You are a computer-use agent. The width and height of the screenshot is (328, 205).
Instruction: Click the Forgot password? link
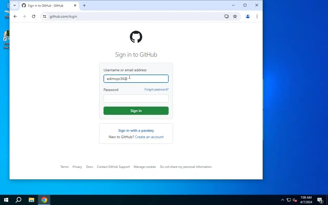157,89
